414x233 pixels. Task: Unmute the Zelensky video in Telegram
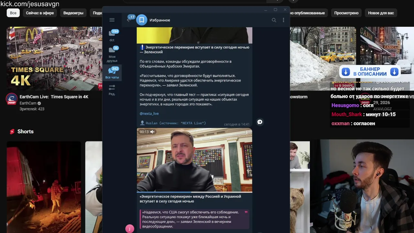coord(152,132)
